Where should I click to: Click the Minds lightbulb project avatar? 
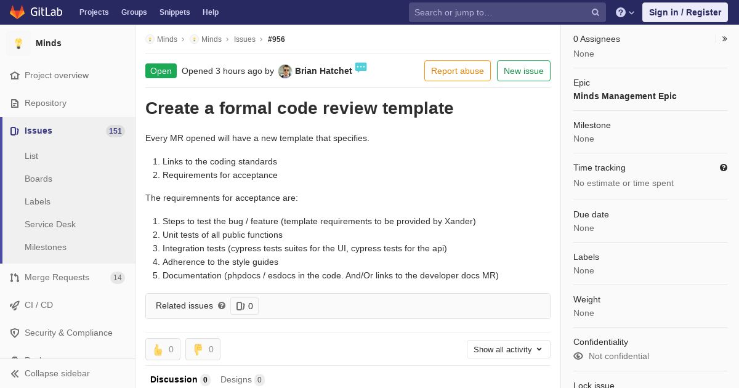18,43
